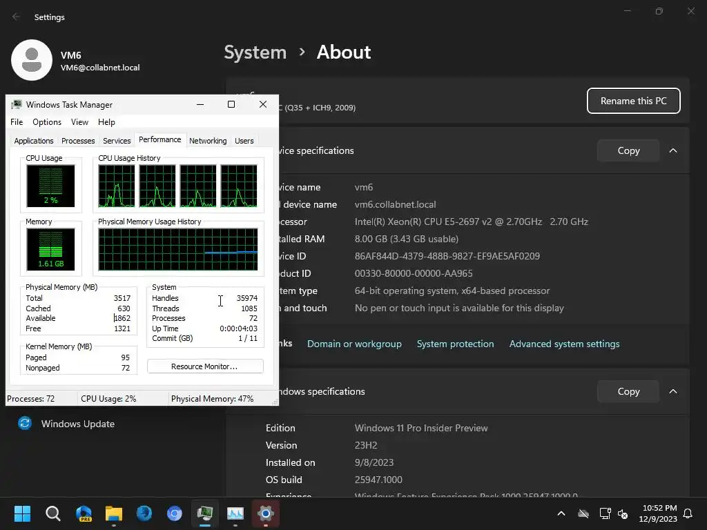The width and height of the screenshot is (707, 530).
Task: Click the processor name Intel(R) Xeon(R) text
Action: pyautogui.click(x=471, y=222)
